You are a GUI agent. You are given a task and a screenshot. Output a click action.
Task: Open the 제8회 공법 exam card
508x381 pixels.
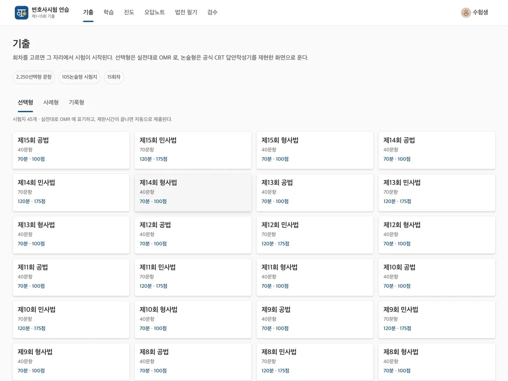[x=193, y=362]
